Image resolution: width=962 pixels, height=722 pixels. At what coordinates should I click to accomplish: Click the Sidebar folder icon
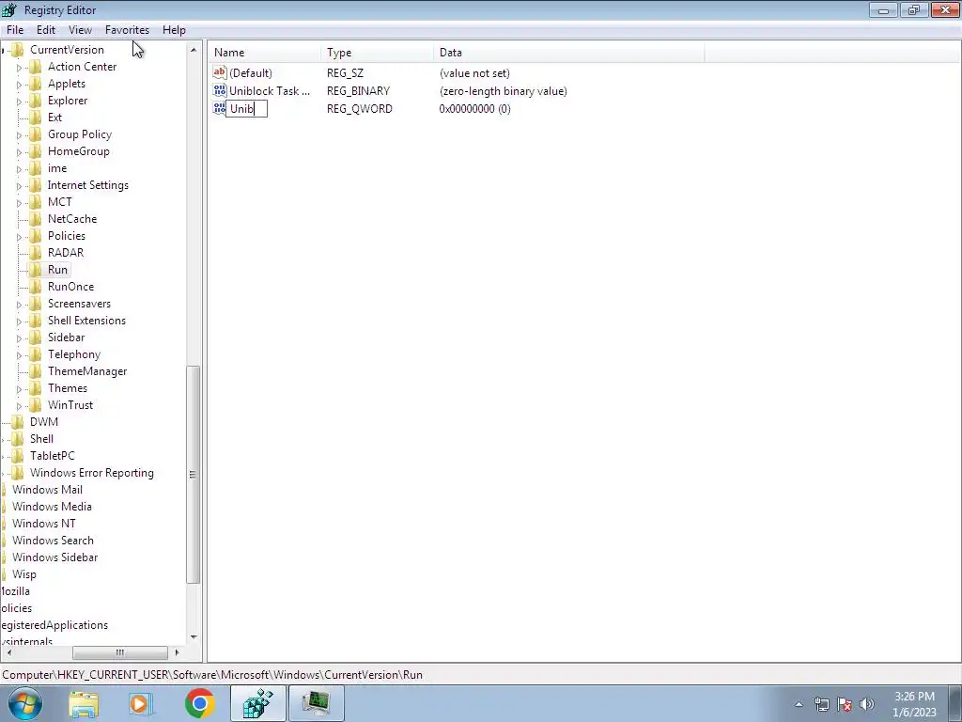pyautogui.click(x=36, y=337)
